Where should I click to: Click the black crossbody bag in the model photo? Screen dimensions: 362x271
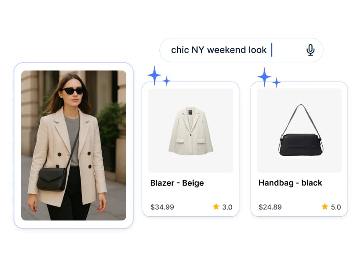[x=51, y=179]
